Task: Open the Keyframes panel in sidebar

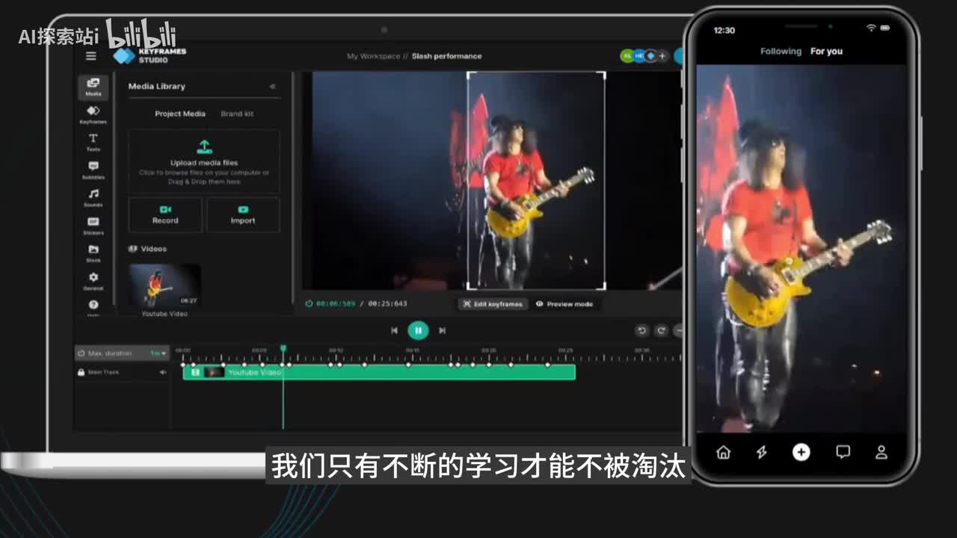Action: point(93,114)
